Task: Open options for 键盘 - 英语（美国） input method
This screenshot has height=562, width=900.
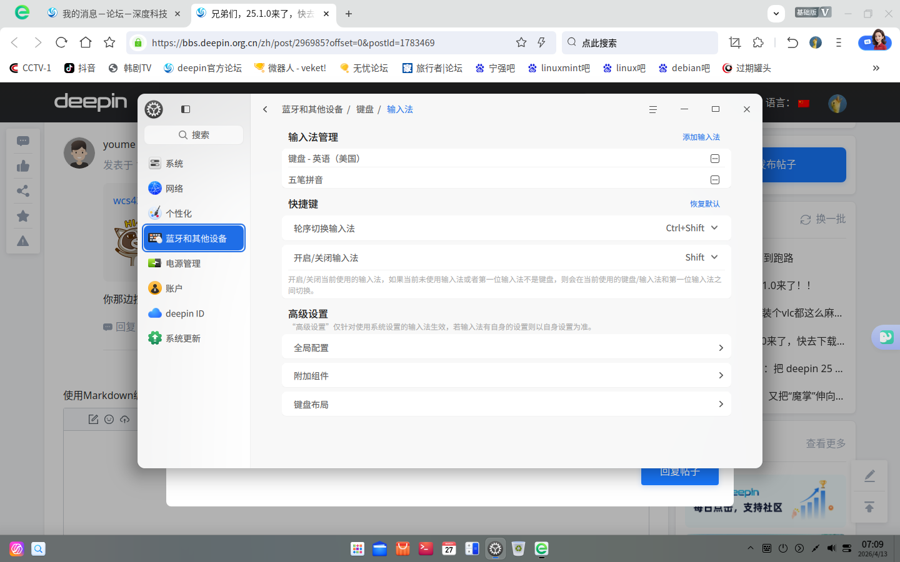Action: pyautogui.click(x=715, y=159)
